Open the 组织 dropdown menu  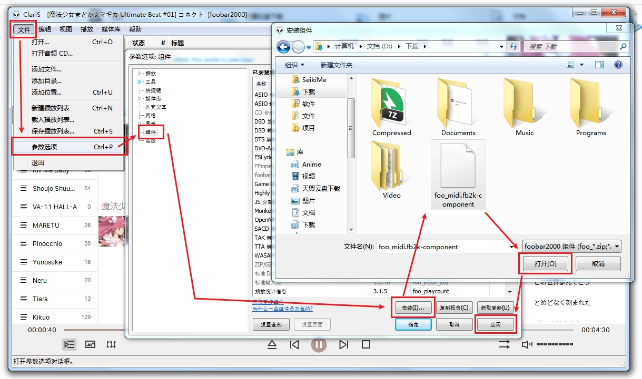pyautogui.click(x=294, y=65)
